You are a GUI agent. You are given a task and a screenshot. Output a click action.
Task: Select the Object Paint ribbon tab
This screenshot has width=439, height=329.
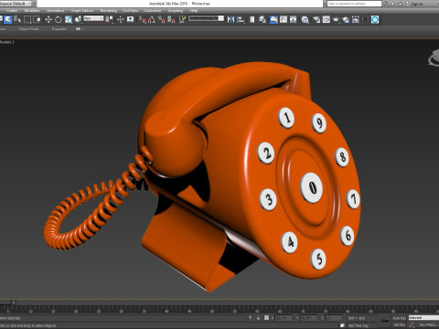(28, 29)
